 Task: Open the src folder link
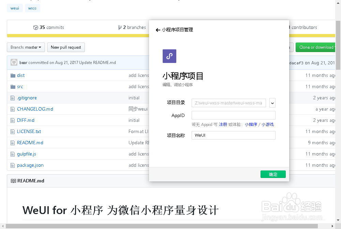[x=20, y=87]
